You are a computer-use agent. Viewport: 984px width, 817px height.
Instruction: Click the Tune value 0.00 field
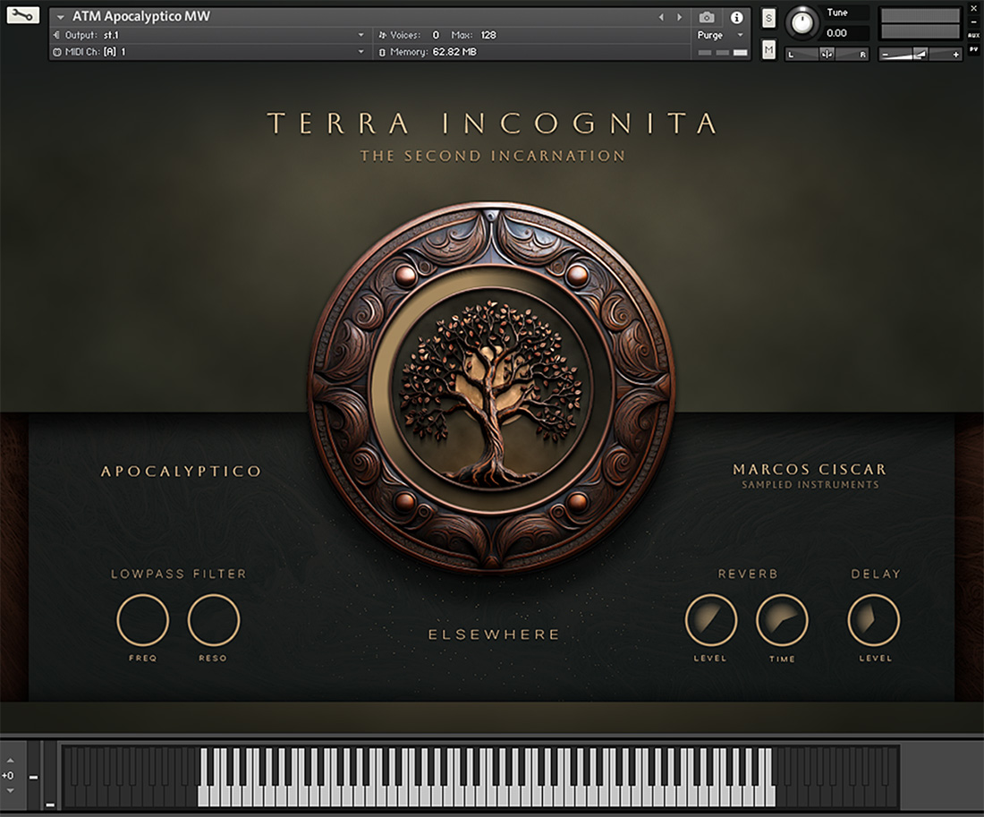tap(844, 32)
